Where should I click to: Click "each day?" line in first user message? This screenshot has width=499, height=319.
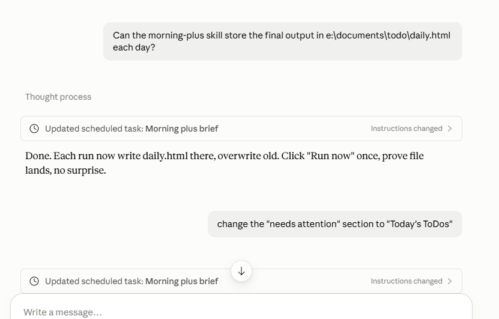[x=134, y=47]
